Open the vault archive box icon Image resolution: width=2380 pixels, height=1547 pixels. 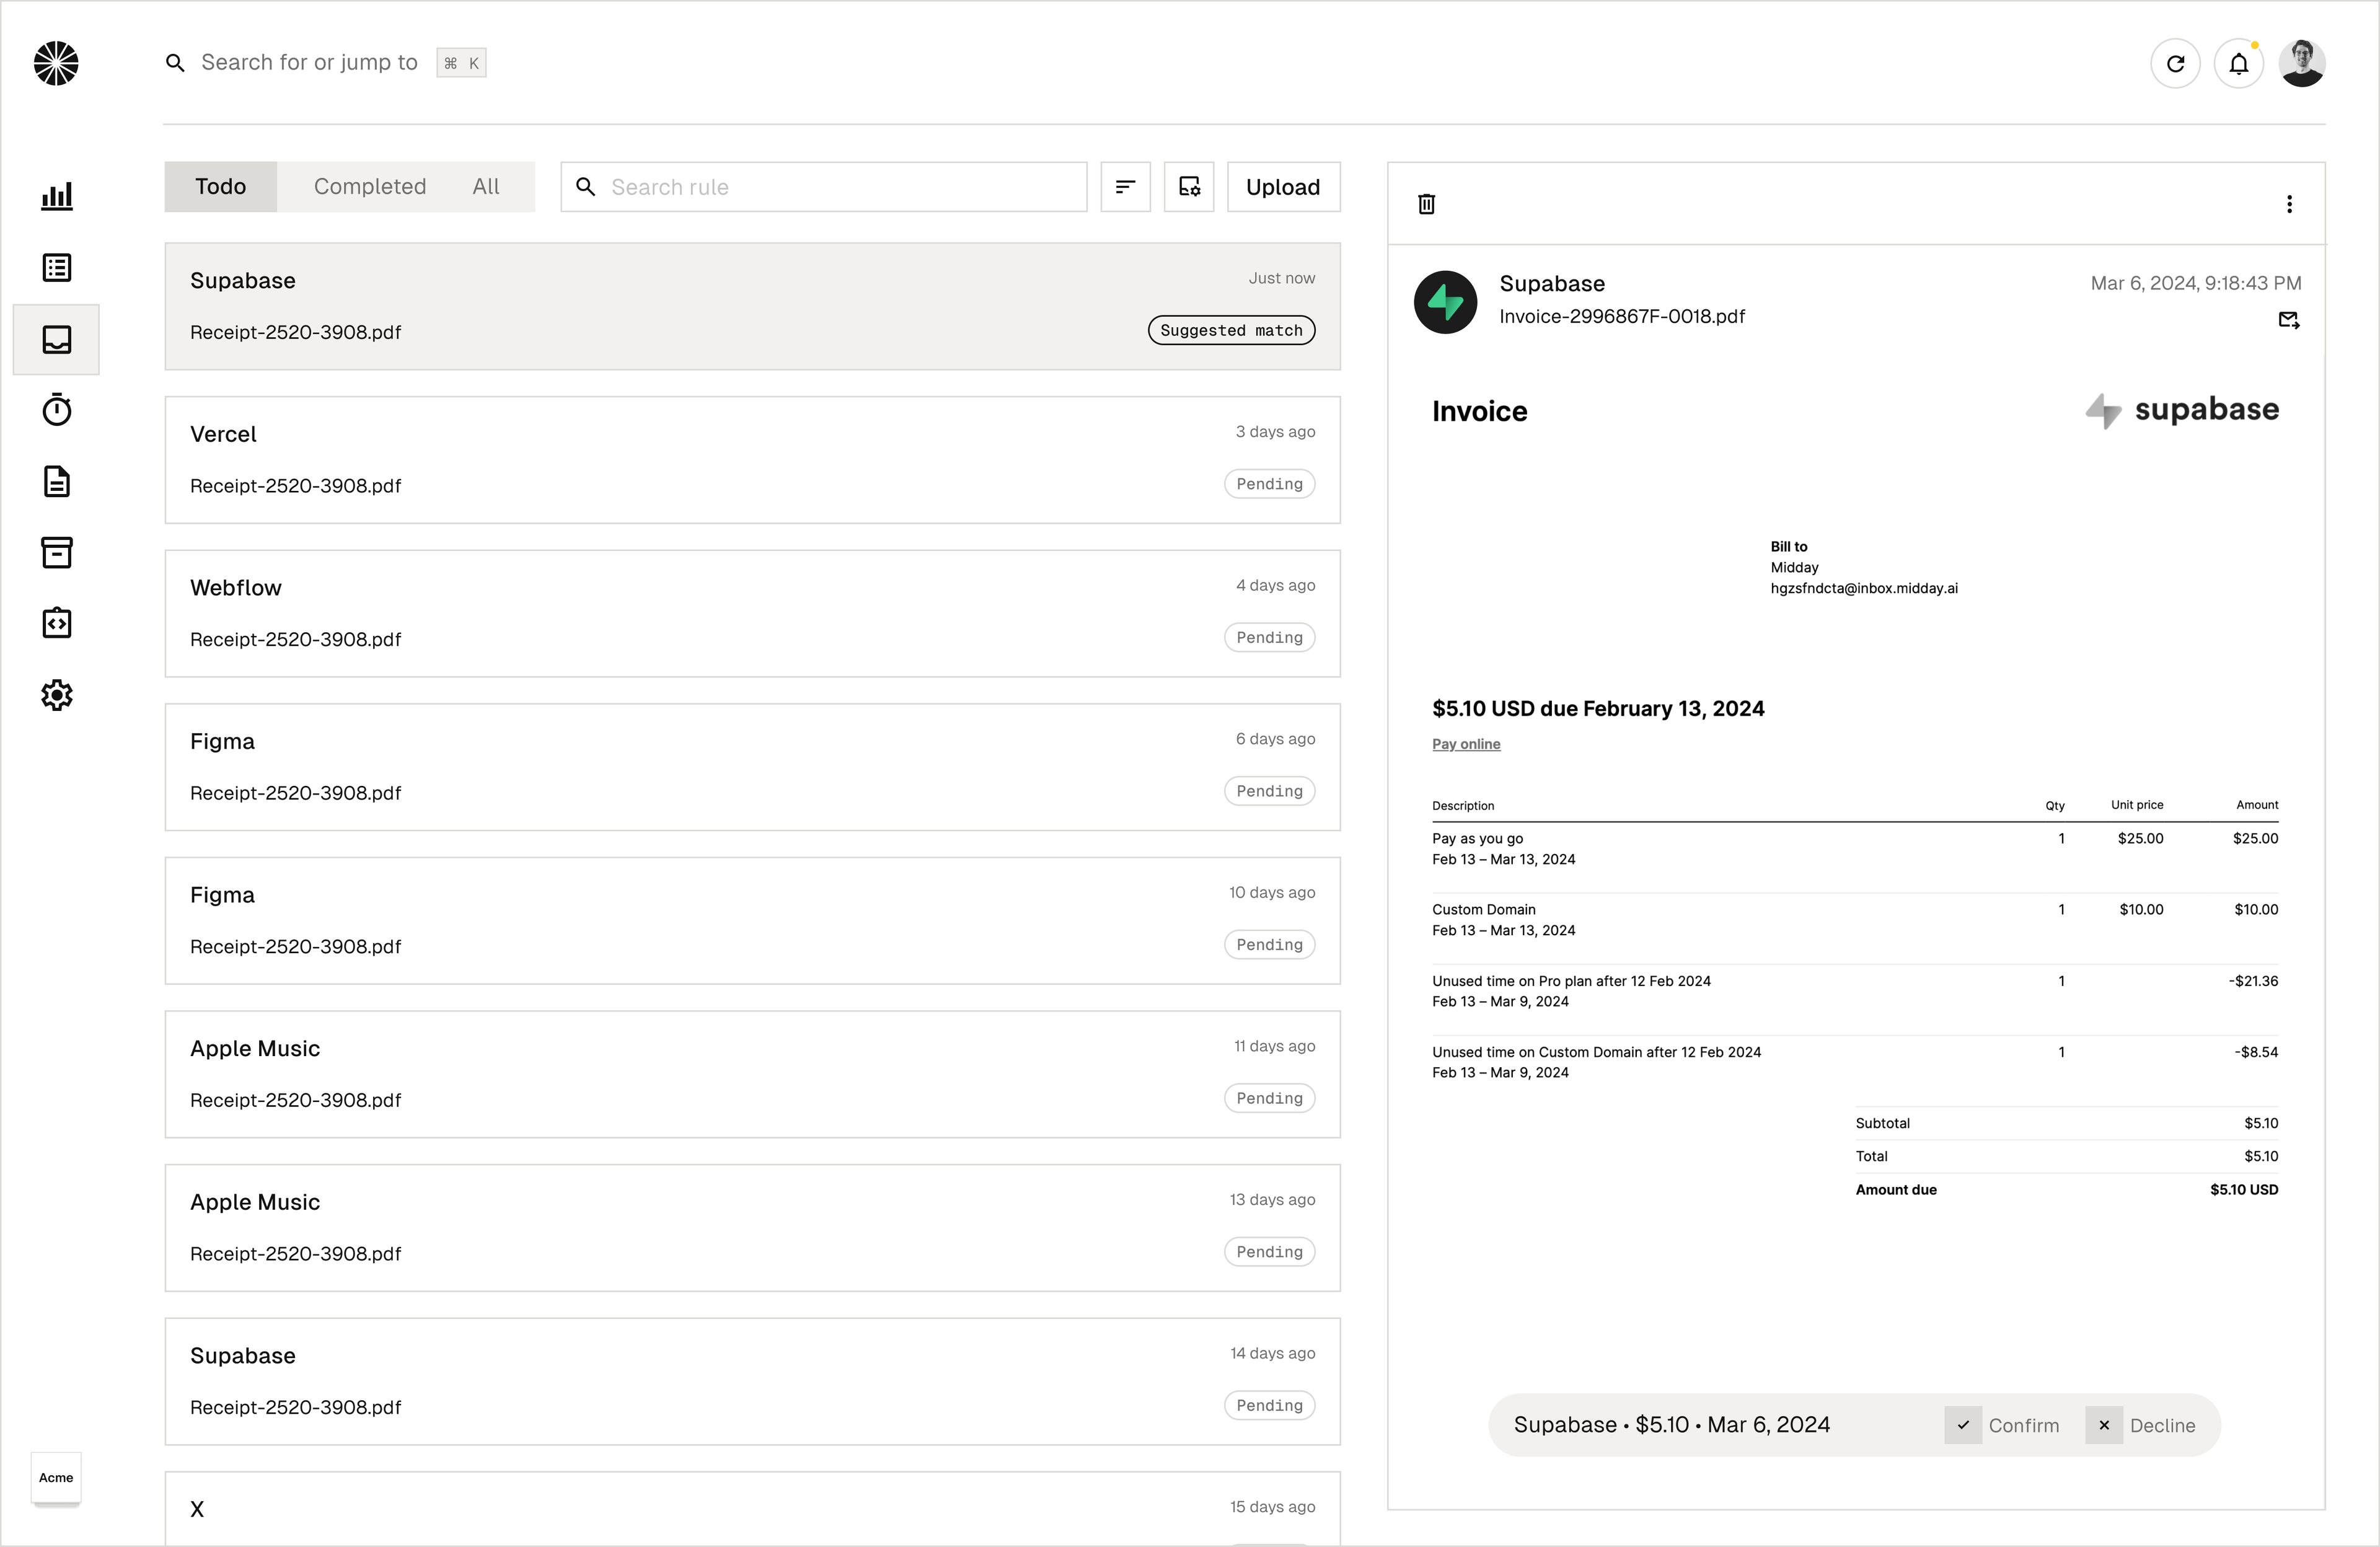point(57,552)
